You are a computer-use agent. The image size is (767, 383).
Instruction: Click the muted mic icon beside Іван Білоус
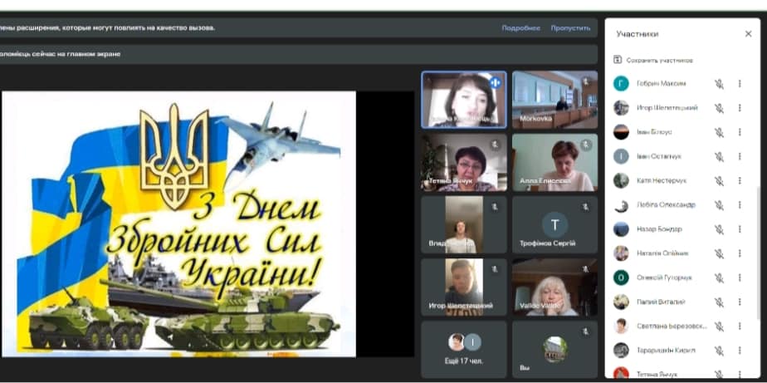pyautogui.click(x=719, y=132)
